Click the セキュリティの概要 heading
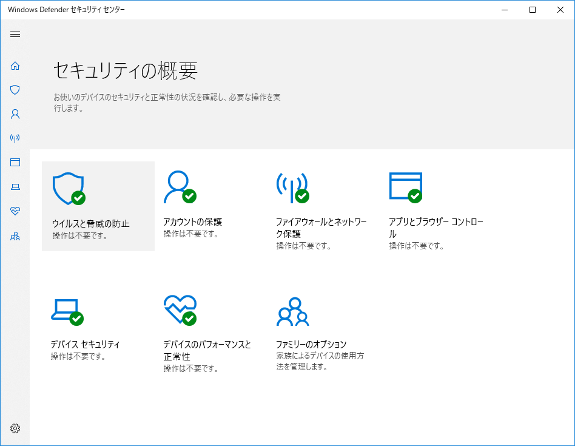 [126, 71]
